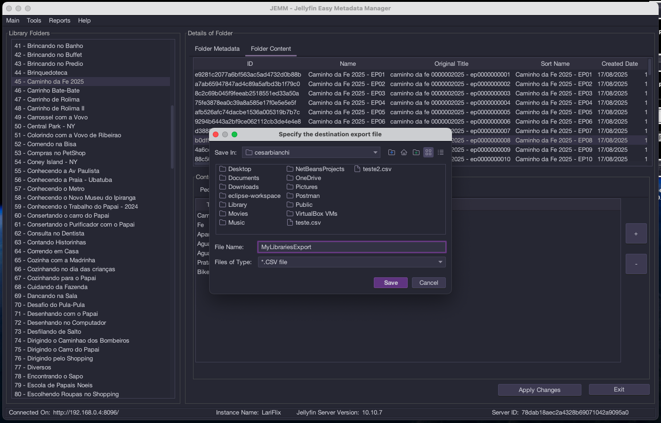Select library folder 50 - Central Park - NY
Image resolution: width=661 pixels, height=423 pixels.
point(51,126)
